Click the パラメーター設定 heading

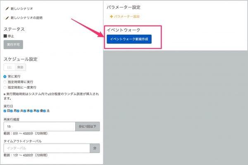(x=124, y=7)
